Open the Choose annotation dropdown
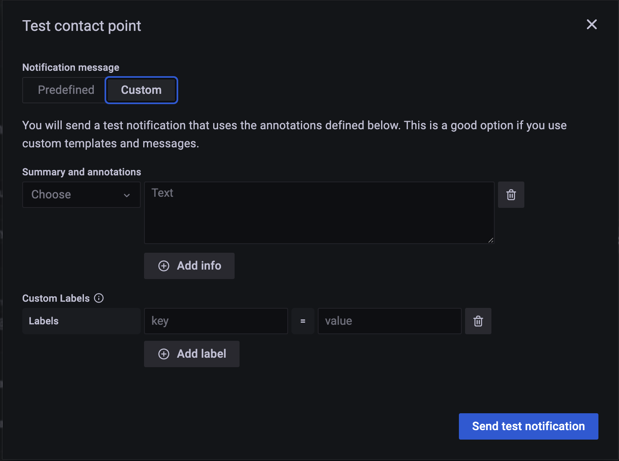This screenshot has width=619, height=461. click(x=81, y=195)
